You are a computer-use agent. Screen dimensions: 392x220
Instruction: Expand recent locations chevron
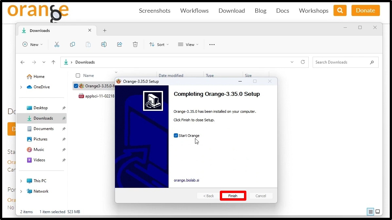point(44,62)
